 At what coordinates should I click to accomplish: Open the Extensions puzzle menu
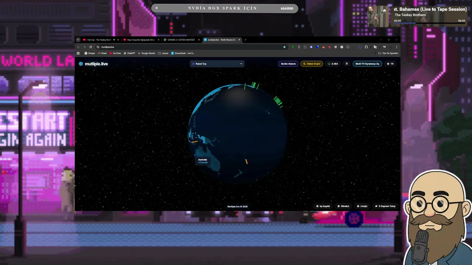(x=366, y=47)
